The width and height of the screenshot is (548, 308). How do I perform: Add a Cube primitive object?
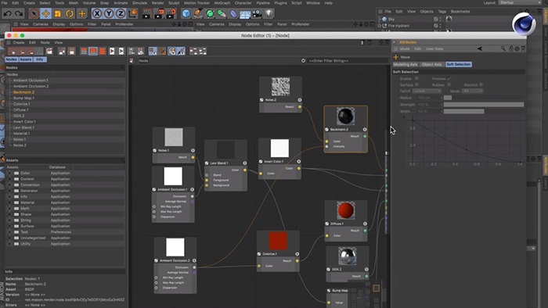pos(186,13)
